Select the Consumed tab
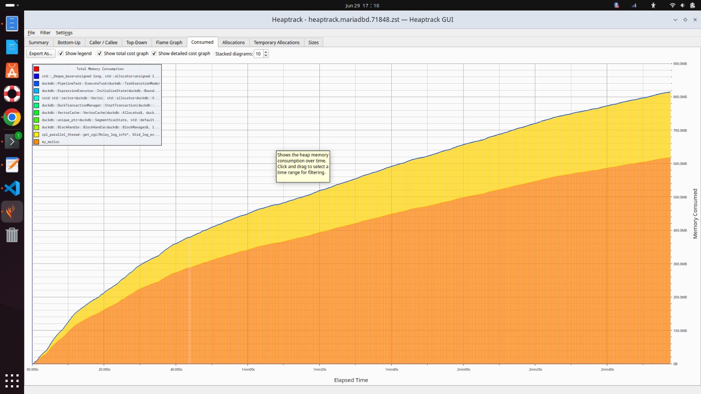The image size is (701, 394). pos(202,42)
